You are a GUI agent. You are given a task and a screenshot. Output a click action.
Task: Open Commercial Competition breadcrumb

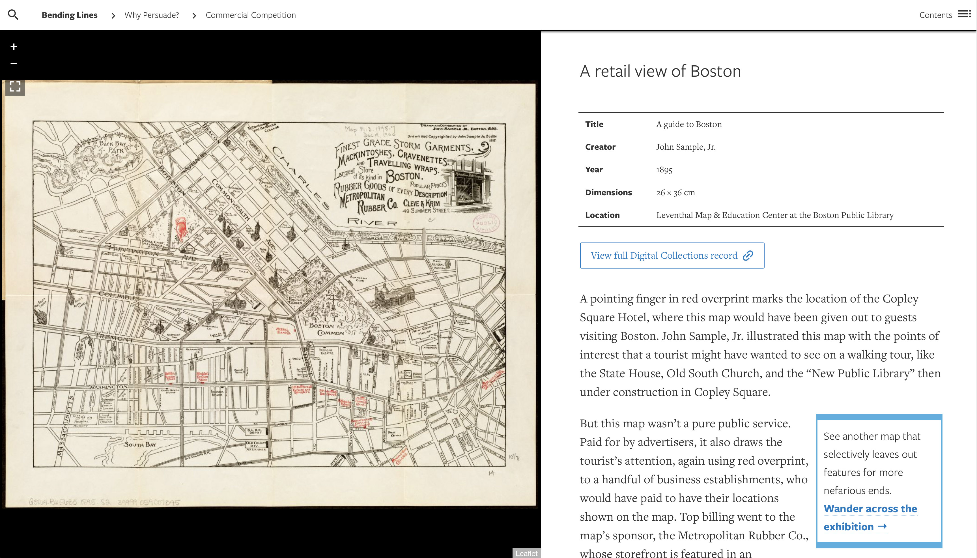click(x=251, y=15)
